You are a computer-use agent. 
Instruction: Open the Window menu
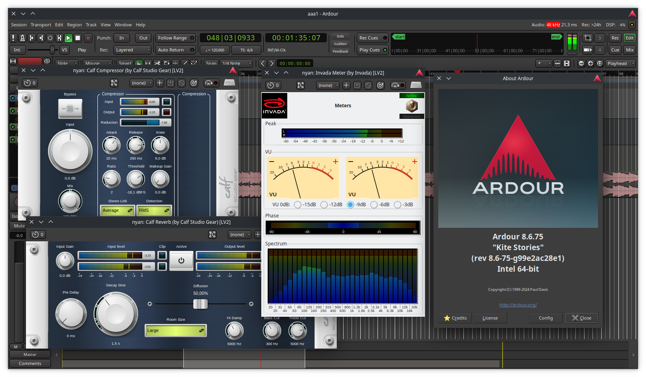pyautogui.click(x=123, y=25)
